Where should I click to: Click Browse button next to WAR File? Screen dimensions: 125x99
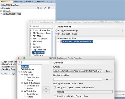[x=108, y=71]
